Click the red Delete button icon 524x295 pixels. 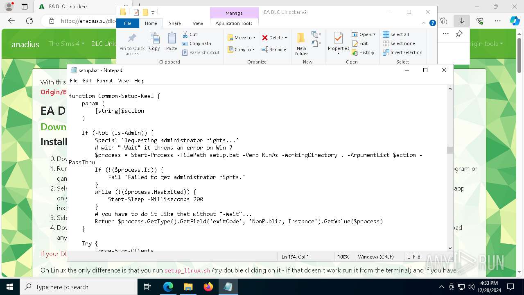point(265,38)
